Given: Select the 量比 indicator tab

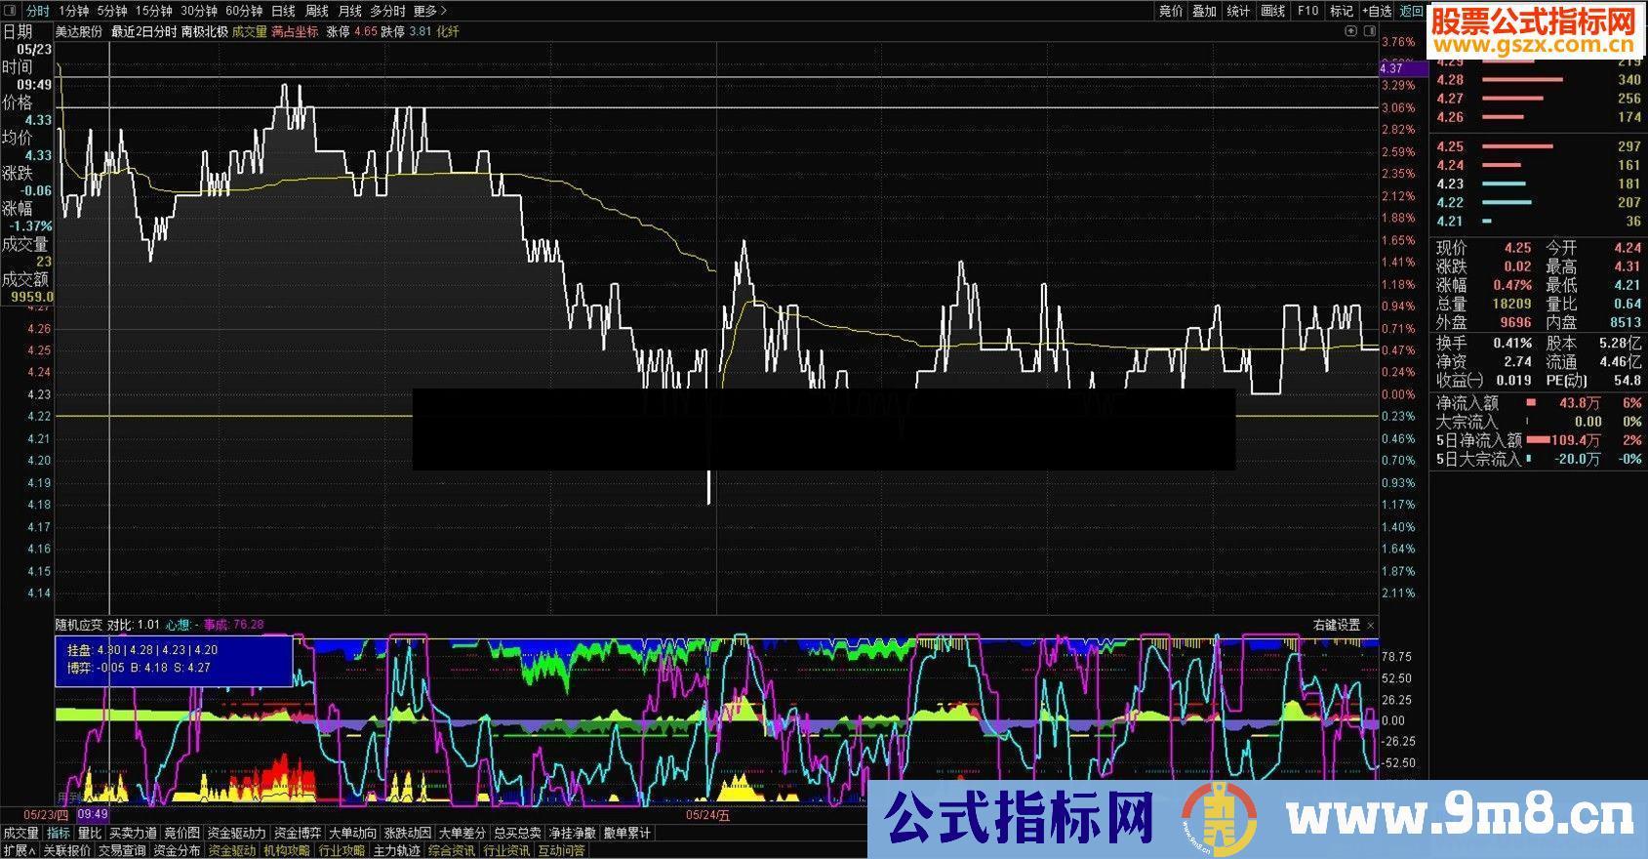Looking at the screenshot, I should tap(90, 833).
